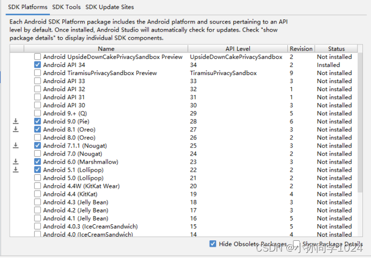Uncheck the Android 6.0 (Marshmallow) checkbox
This screenshot has height=258, width=371.
[x=38, y=161]
